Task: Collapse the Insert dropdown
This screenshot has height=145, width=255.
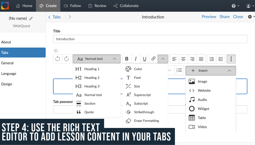Action: pyautogui.click(x=211, y=70)
